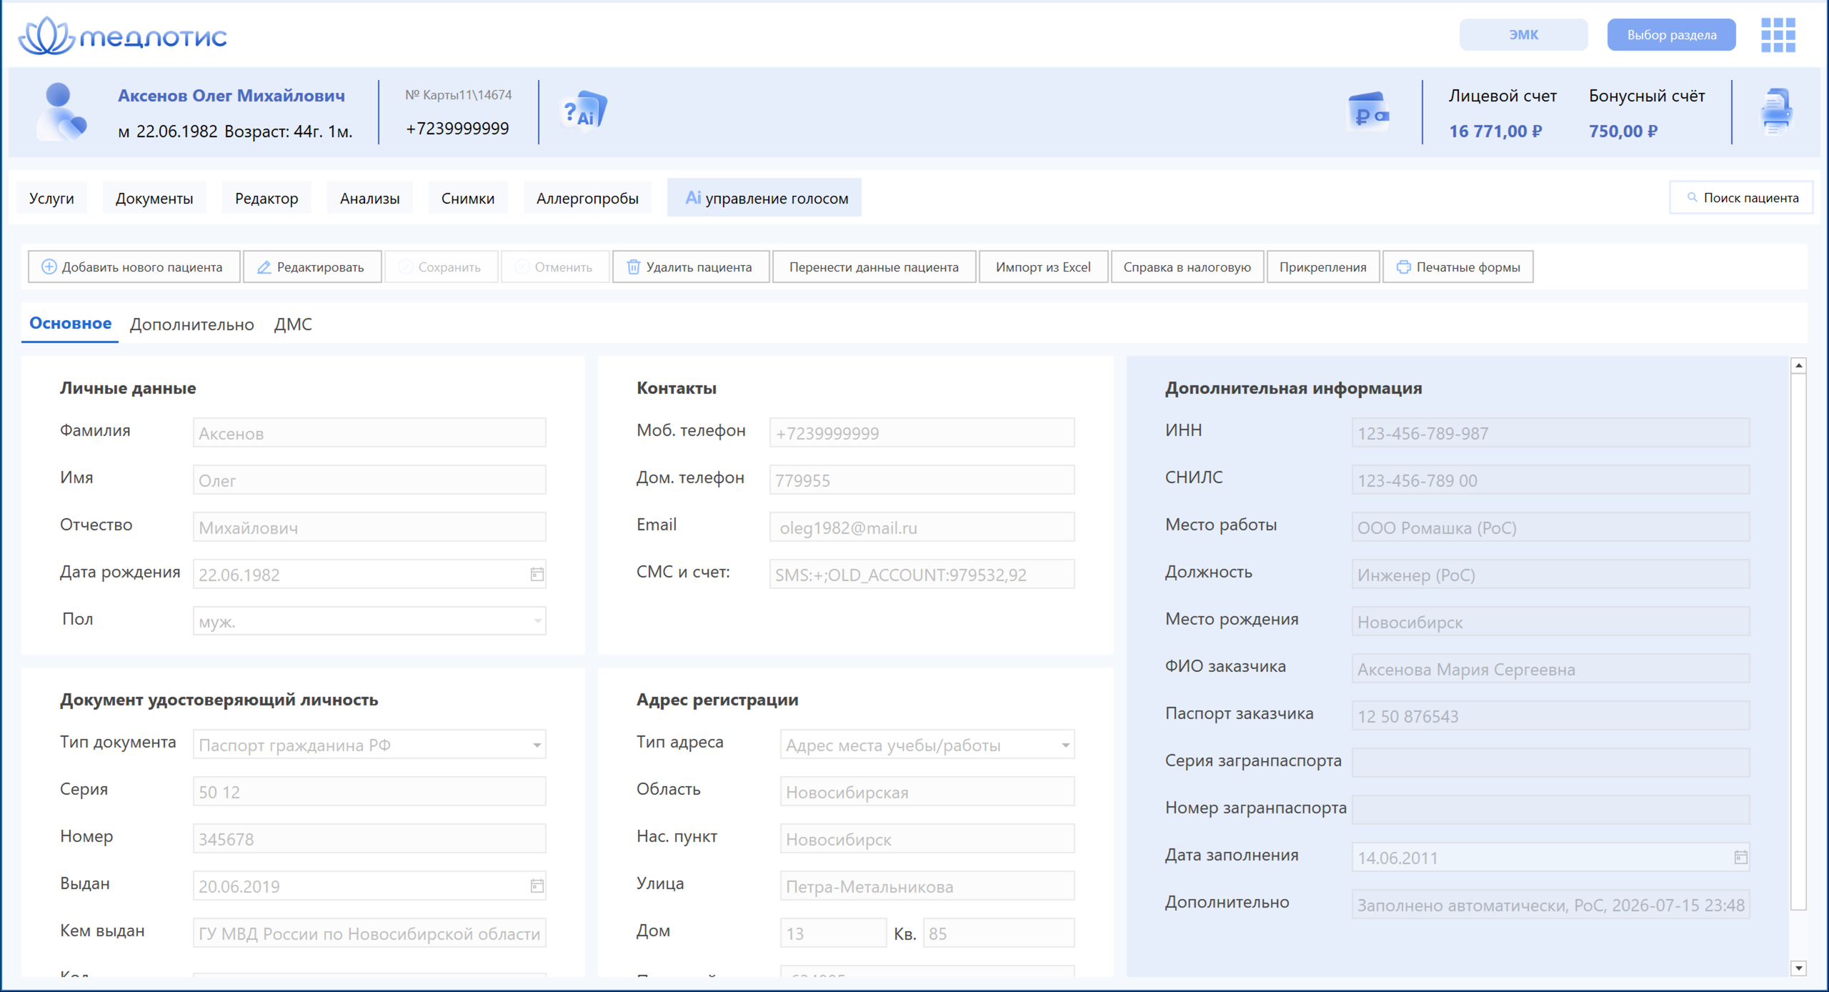Image resolution: width=1829 pixels, height=992 pixels.
Task: Open the apps grid icon
Action: pos(1778,35)
